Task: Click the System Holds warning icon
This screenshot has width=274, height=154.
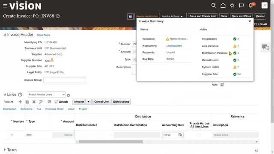Action: click(235, 67)
